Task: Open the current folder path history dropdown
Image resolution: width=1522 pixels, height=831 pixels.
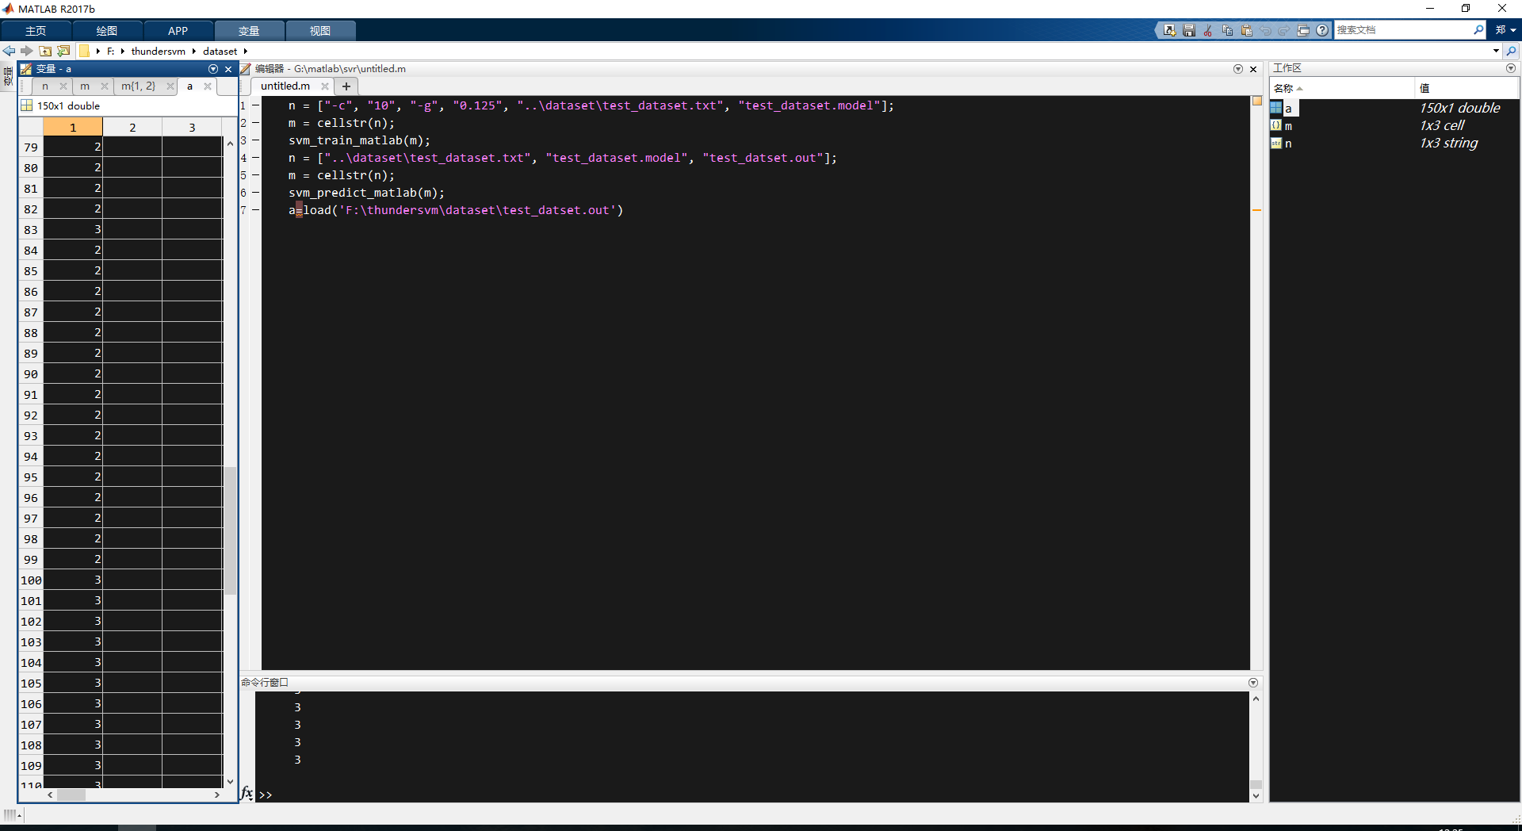Action: [1496, 51]
